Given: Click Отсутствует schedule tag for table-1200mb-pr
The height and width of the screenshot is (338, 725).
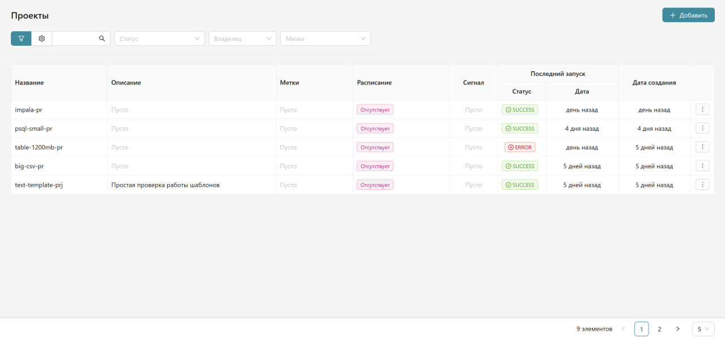Looking at the screenshot, I should (375, 147).
